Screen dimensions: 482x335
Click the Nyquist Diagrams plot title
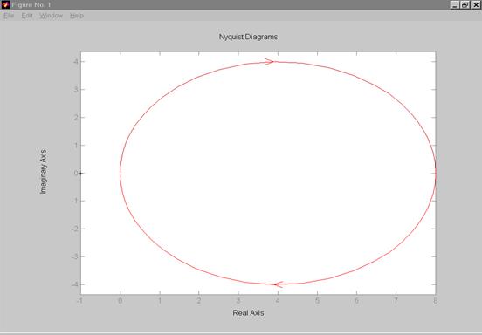point(248,37)
